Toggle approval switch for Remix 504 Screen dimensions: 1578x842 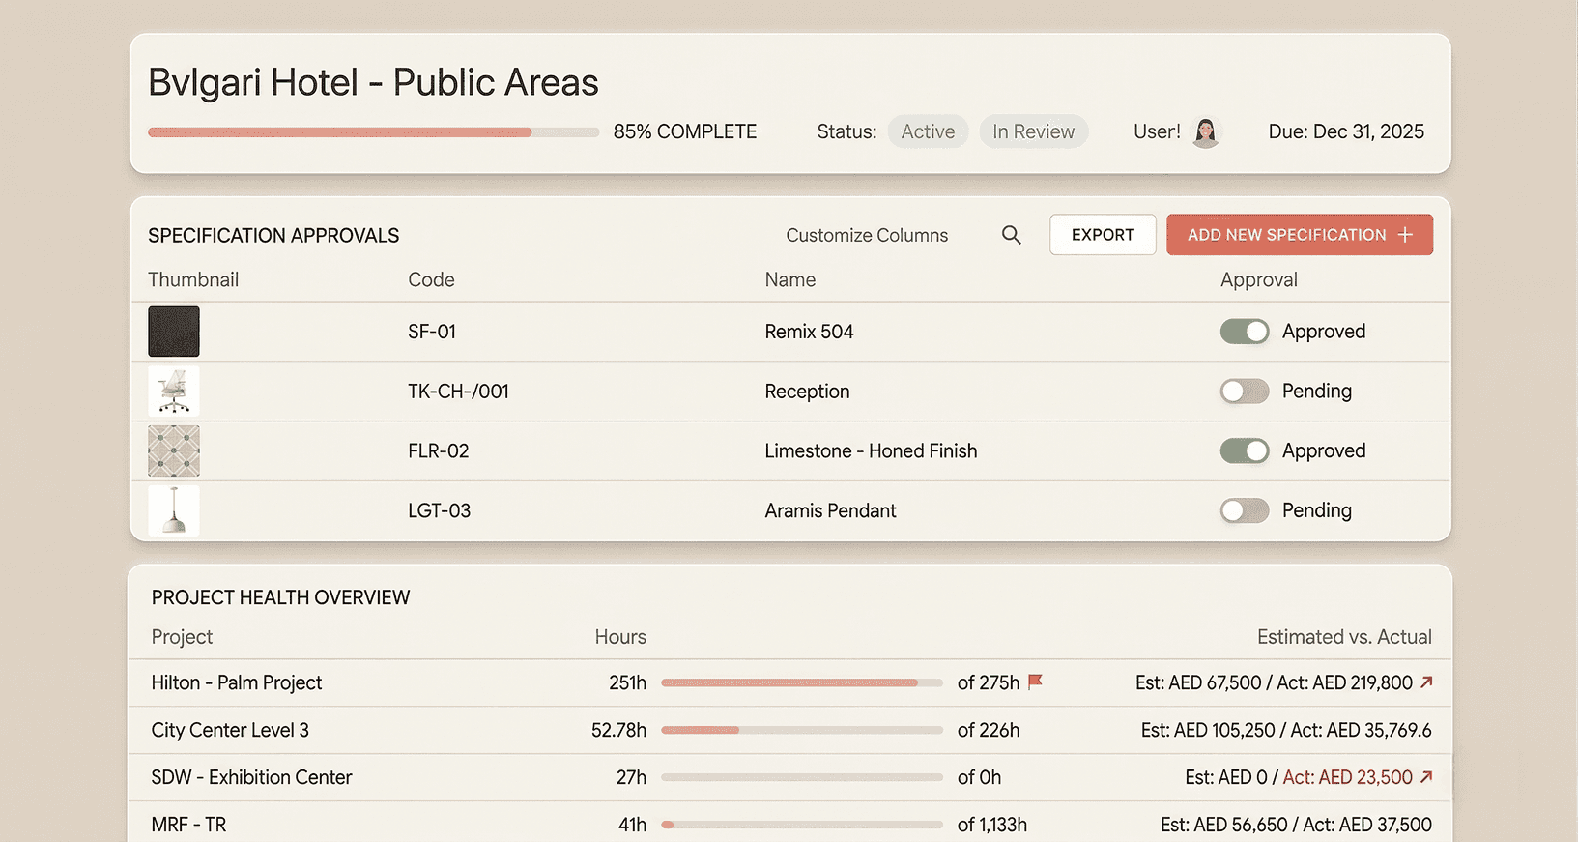1245,332
